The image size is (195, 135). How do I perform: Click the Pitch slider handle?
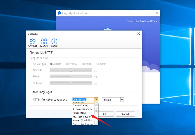(x=71, y=77)
